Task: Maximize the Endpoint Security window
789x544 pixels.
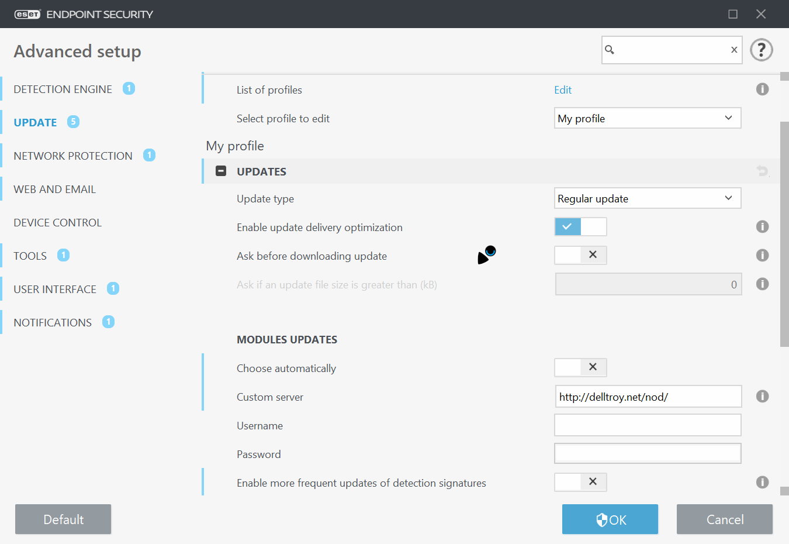Action: pos(733,14)
